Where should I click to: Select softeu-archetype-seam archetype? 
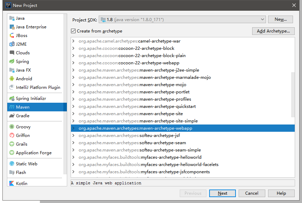tap(183, 142)
